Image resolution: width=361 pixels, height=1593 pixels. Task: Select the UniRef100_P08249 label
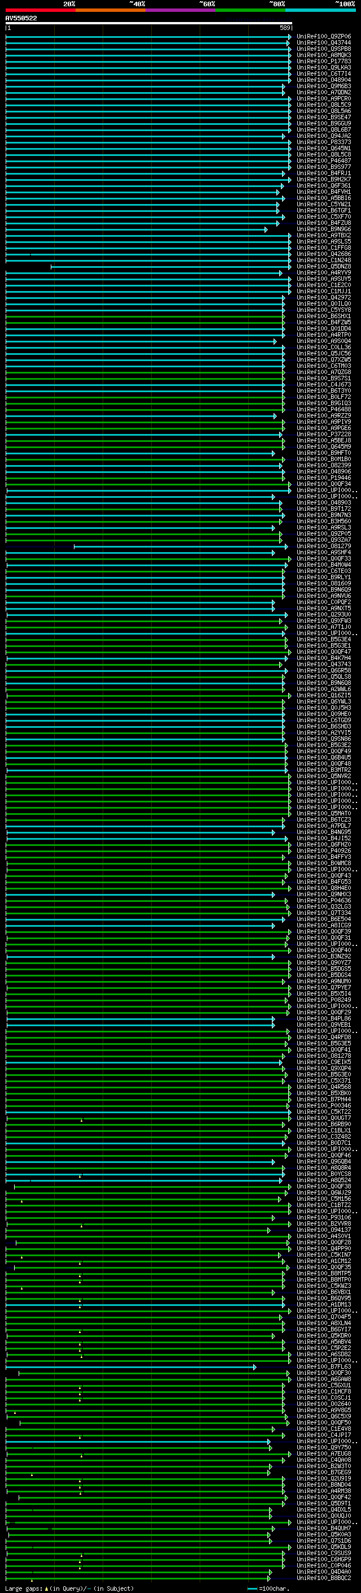click(x=324, y=1000)
